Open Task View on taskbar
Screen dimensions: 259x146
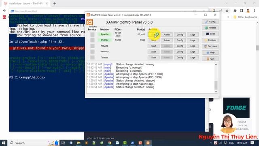coord(63,143)
